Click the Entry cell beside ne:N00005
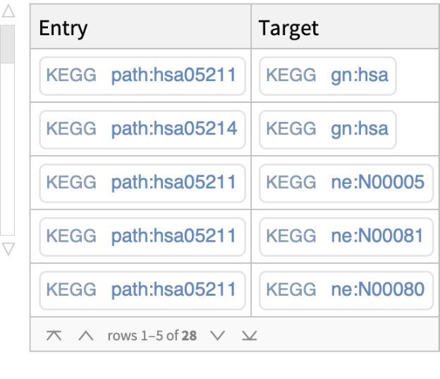The image size is (440, 379). (142, 183)
